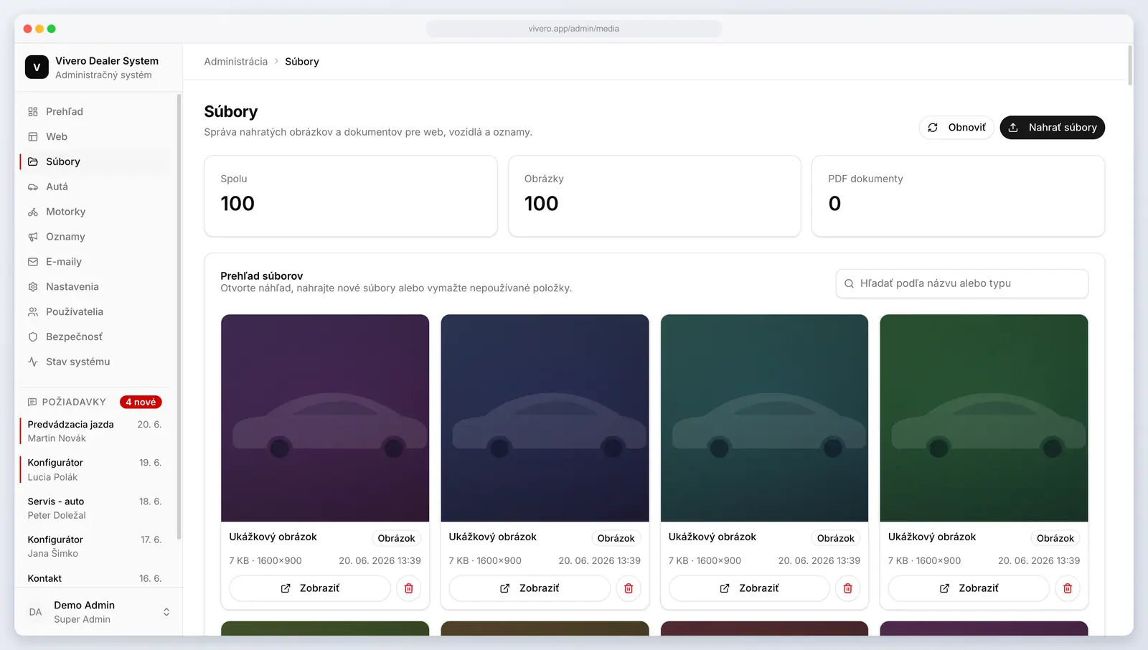Open Motorky from the sidebar
The height and width of the screenshot is (650, 1148).
click(x=95, y=212)
